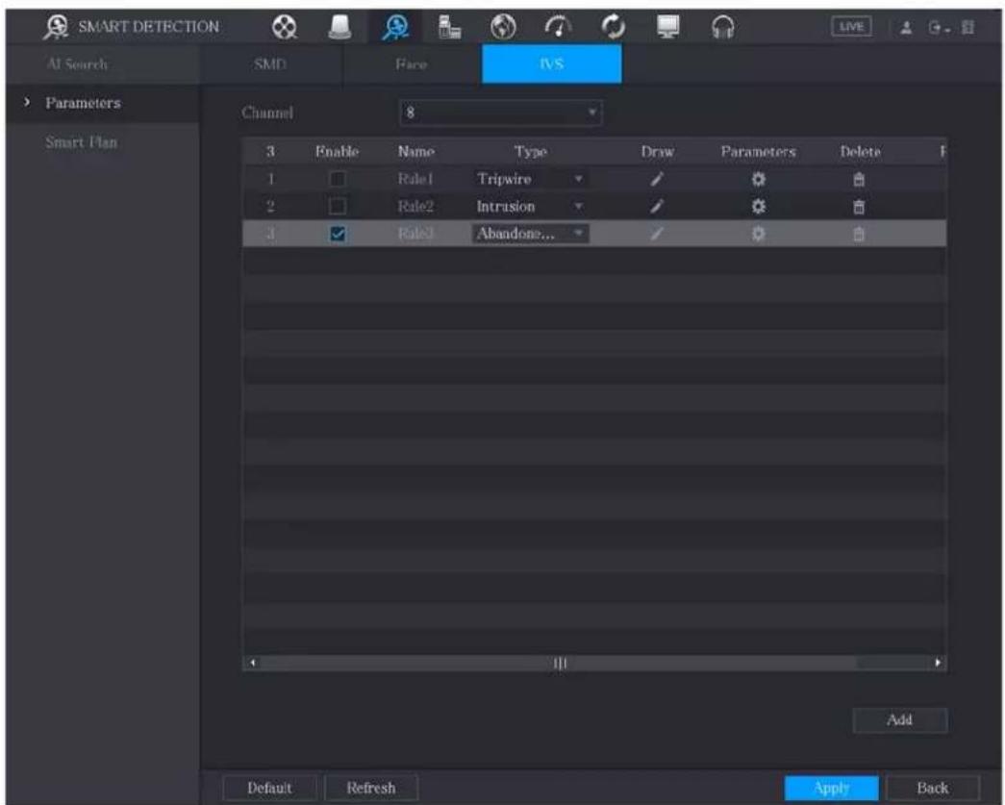Open Abandoned type dropdown for Rule3
The image size is (1005, 805).
(529, 234)
